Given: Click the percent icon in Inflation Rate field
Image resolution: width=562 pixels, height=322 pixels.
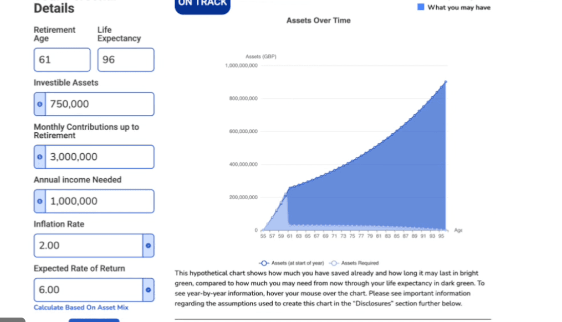Looking at the screenshot, I should 148,246.
